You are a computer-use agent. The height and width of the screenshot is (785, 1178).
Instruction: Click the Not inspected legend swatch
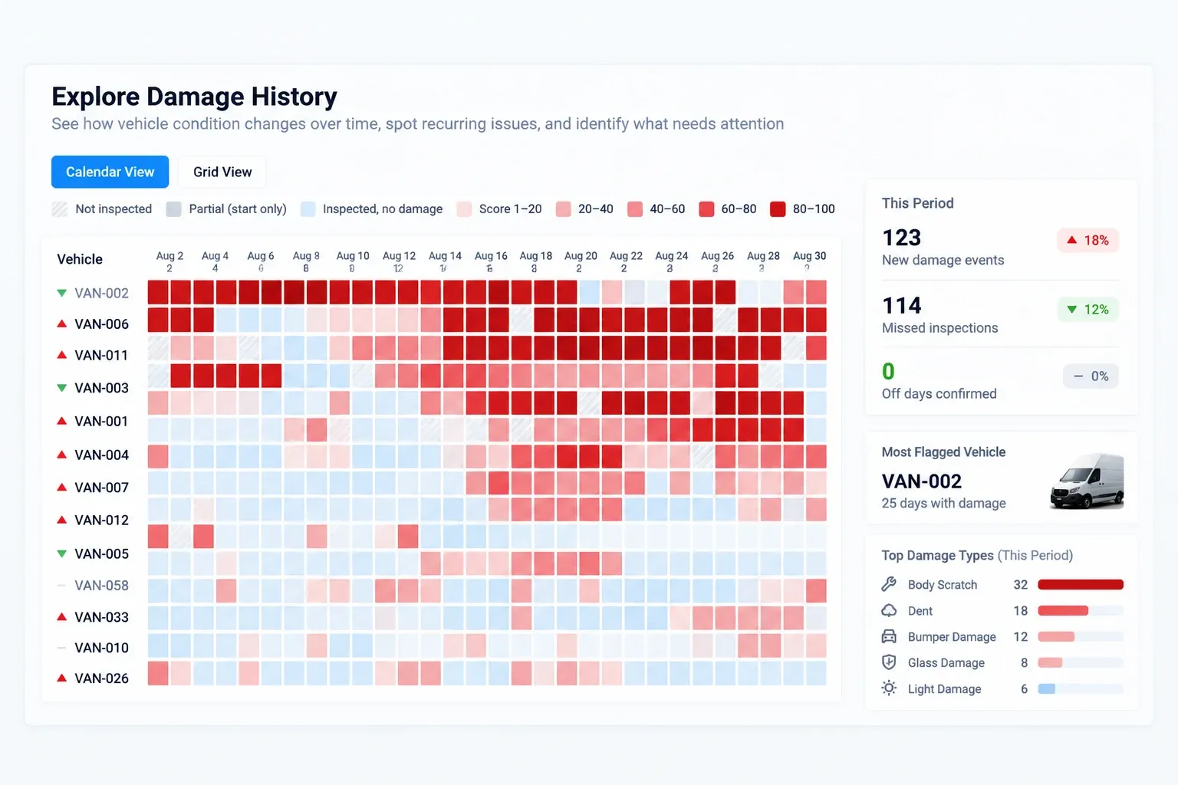tap(60, 209)
